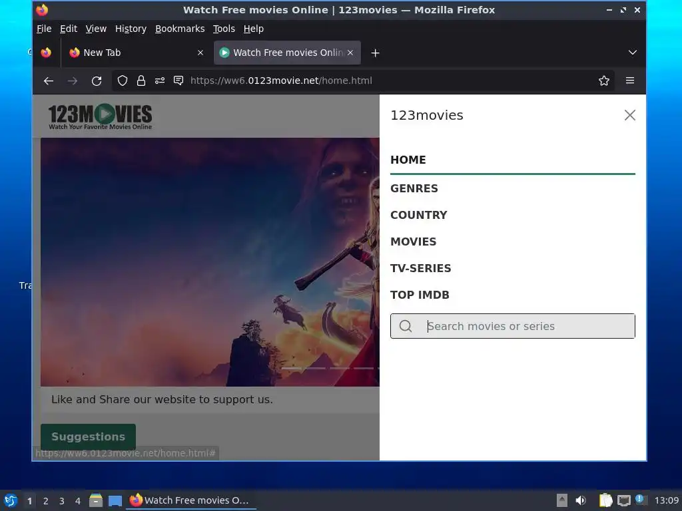Close the 123movies side menu
Viewport: 682px width, 511px height.
[630, 115]
